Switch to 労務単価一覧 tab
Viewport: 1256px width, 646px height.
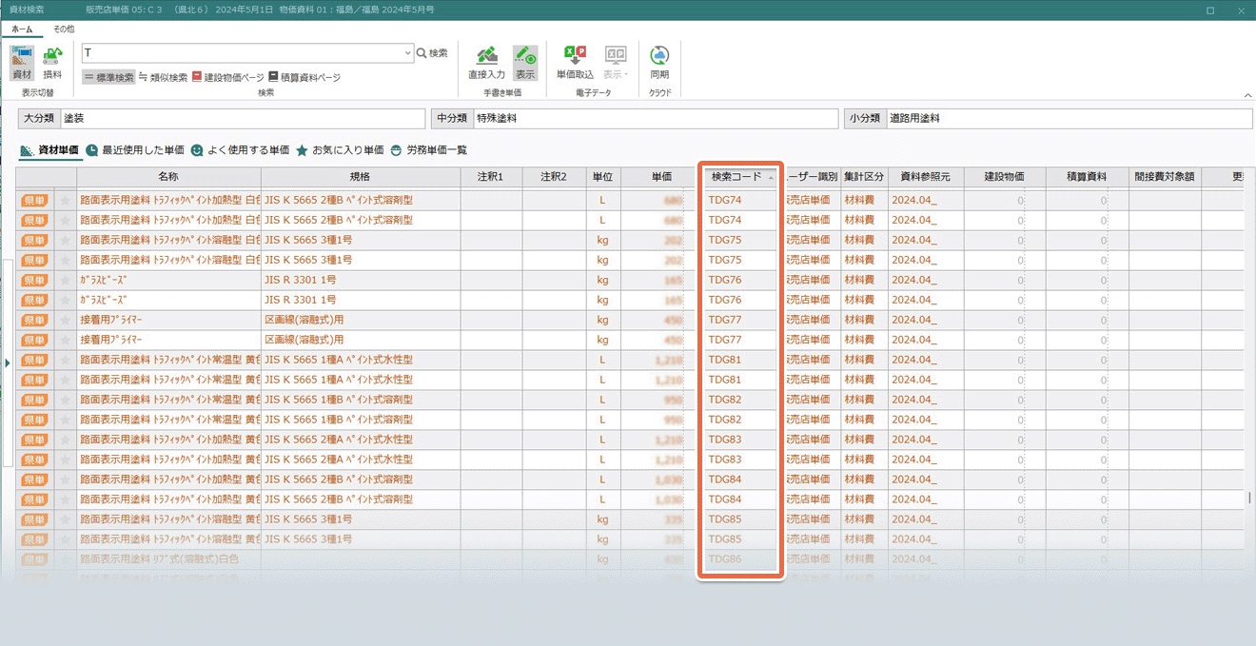[429, 150]
